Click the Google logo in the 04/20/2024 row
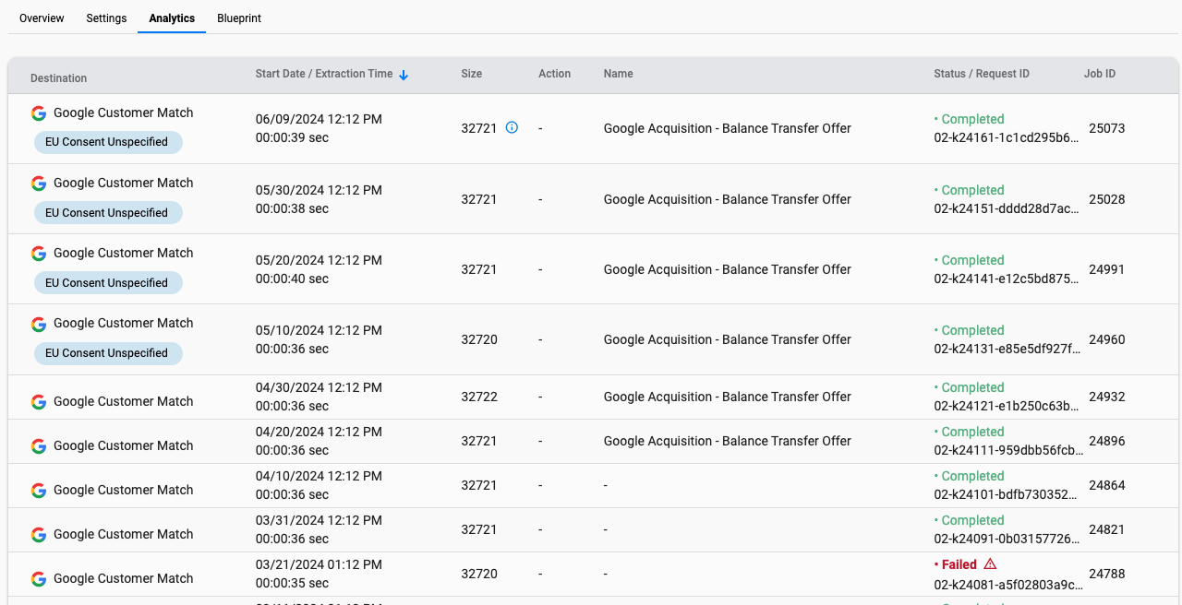The image size is (1182, 605). pyautogui.click(x=39, y=446)
